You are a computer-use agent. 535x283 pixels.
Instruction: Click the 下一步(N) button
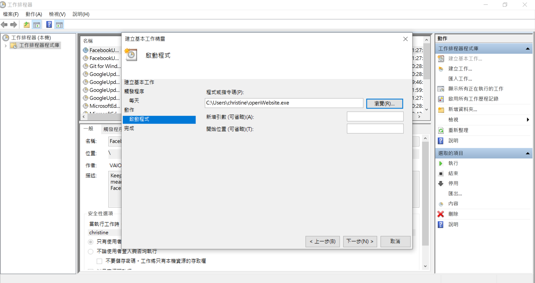click(360, 241)
